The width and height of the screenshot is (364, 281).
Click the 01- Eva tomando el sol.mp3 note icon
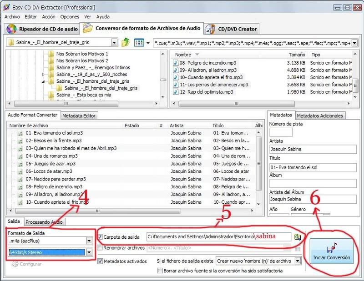[20, 133]
